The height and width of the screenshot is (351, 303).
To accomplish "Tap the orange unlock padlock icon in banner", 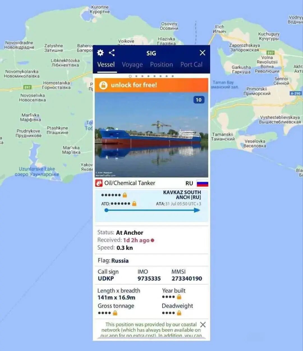I will 103,85.
